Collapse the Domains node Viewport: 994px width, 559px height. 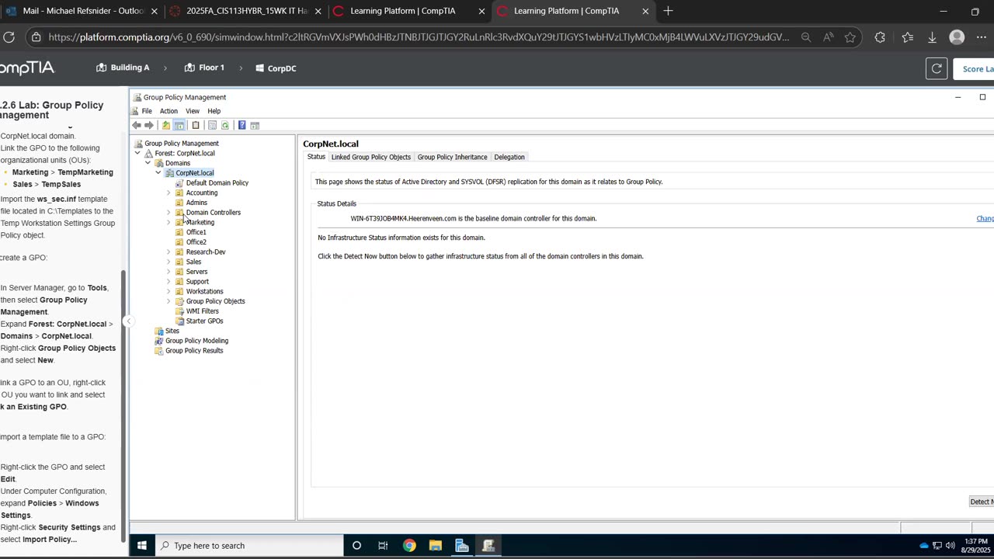pos(148,163)
